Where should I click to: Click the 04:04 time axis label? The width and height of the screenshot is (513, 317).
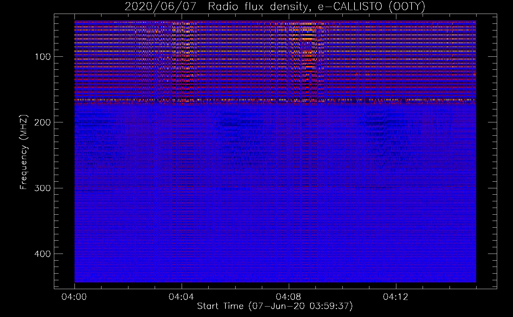pyautogui.click(x=182, y=297)
